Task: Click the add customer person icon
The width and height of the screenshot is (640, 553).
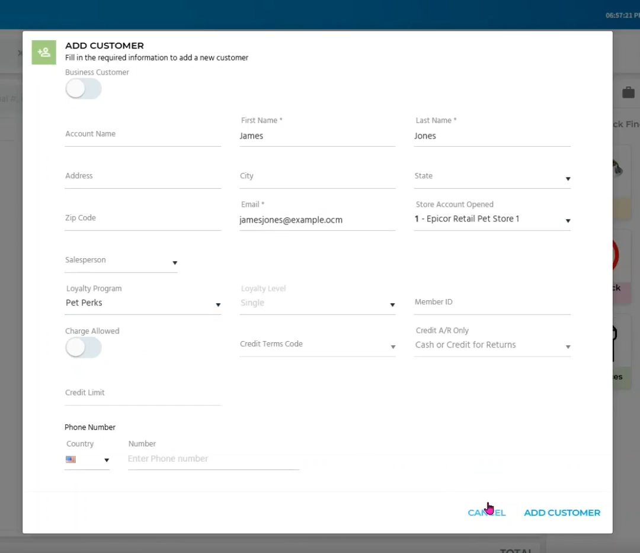Action: click(44, 52)
